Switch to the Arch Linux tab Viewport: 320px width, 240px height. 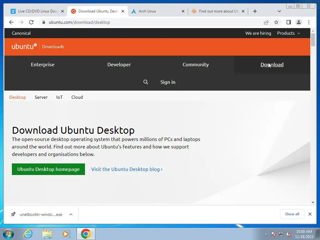pos(155,11)
